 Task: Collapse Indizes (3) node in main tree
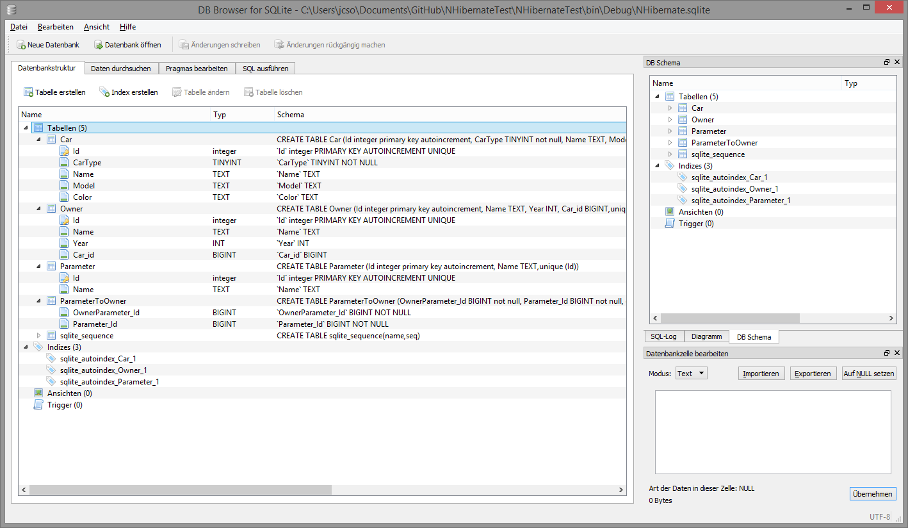coord(26,347)
